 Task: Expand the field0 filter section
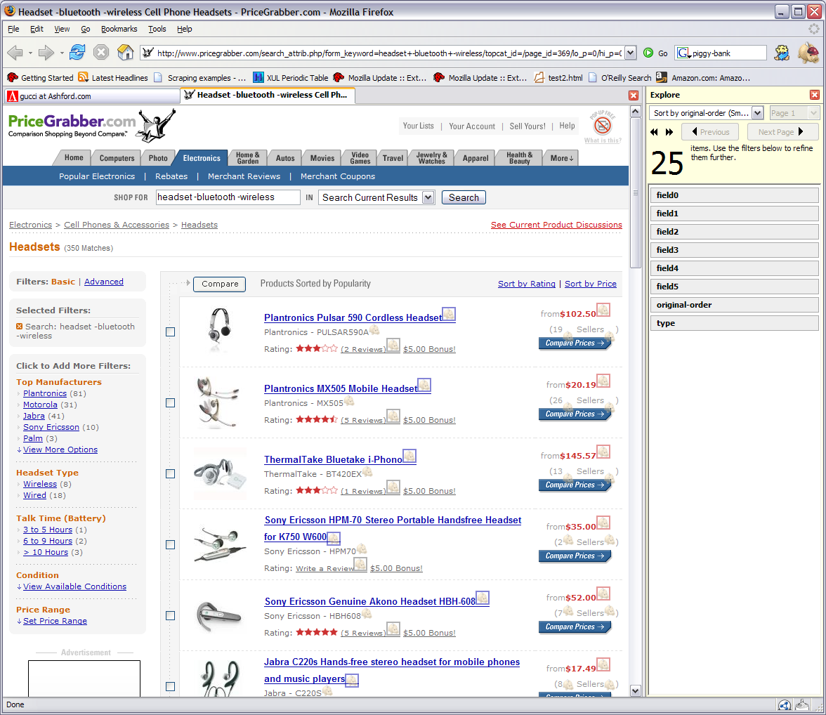click(734, 195)
